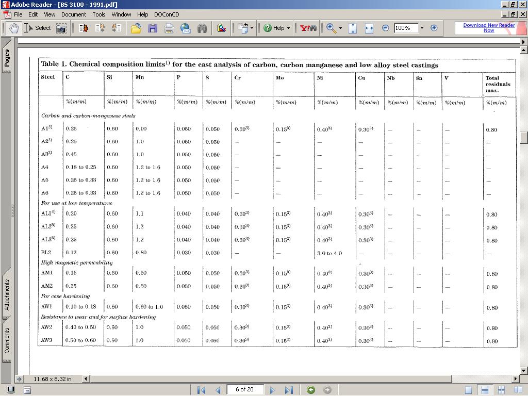Click the page size 11.68 x 8.32 in
This screenshot has height=396, width=528.
coord(53,379)
